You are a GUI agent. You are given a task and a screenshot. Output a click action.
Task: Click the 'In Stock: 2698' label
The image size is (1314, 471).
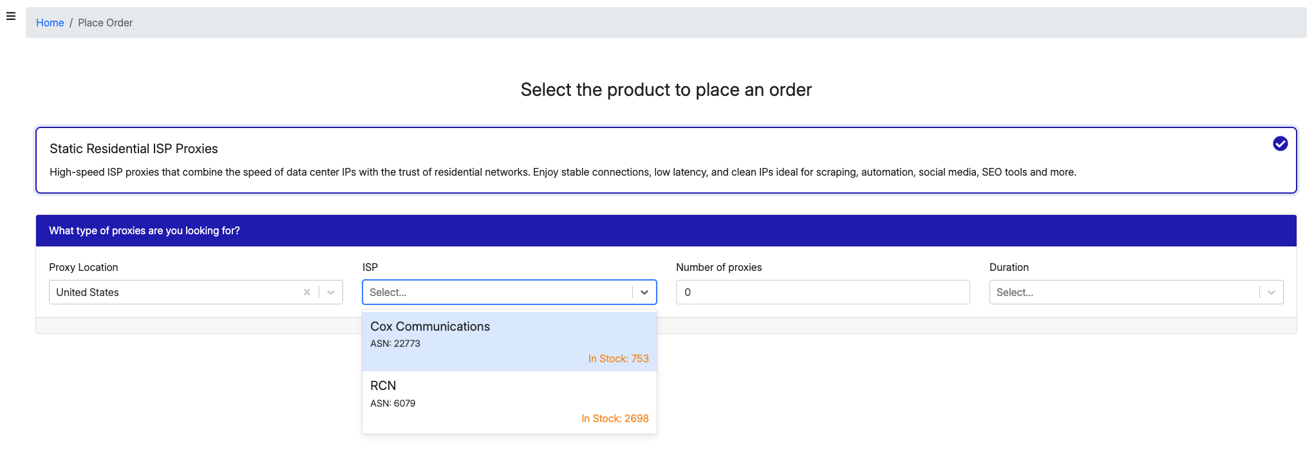[x=615, y=419]
